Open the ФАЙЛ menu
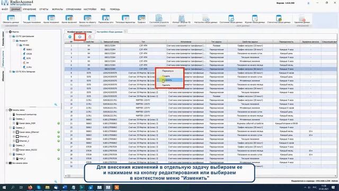This screenshot has width=339, height=191. click(5, 10)
